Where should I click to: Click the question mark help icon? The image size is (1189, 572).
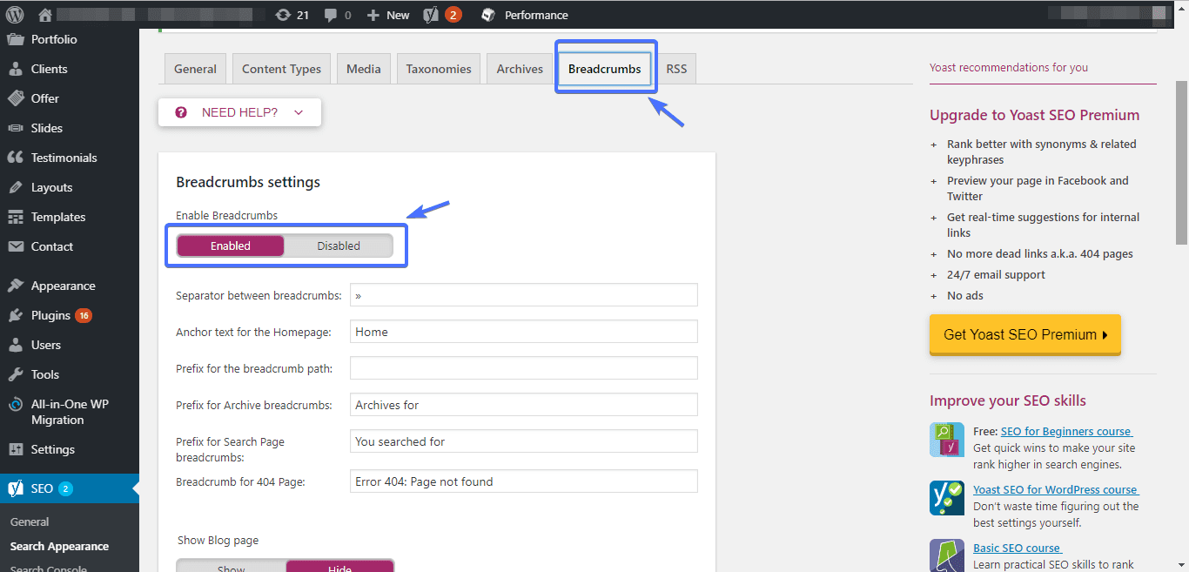point(181,112)
